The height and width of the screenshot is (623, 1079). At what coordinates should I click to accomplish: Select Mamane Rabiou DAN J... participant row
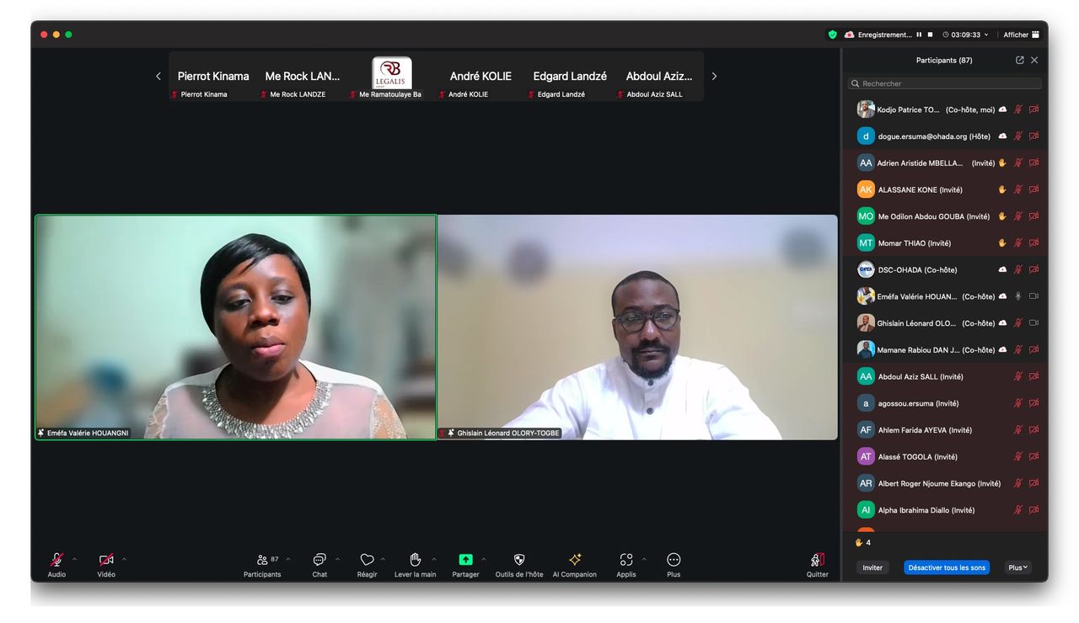point(945,349)
